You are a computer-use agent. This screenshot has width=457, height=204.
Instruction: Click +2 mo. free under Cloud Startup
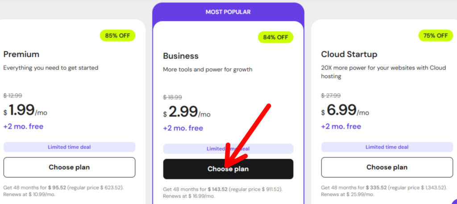341,126
